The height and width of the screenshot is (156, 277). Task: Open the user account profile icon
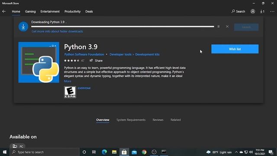click(x=253, y=11)
